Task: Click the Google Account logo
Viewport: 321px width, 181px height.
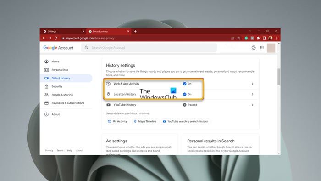Action: point(58,48)
